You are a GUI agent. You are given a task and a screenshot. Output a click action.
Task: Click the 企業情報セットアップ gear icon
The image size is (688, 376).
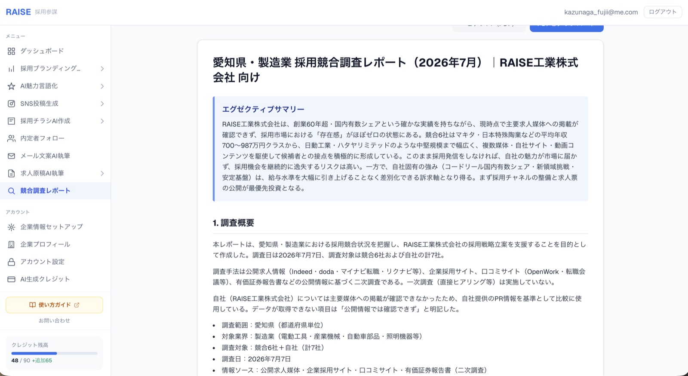point(12,227)
